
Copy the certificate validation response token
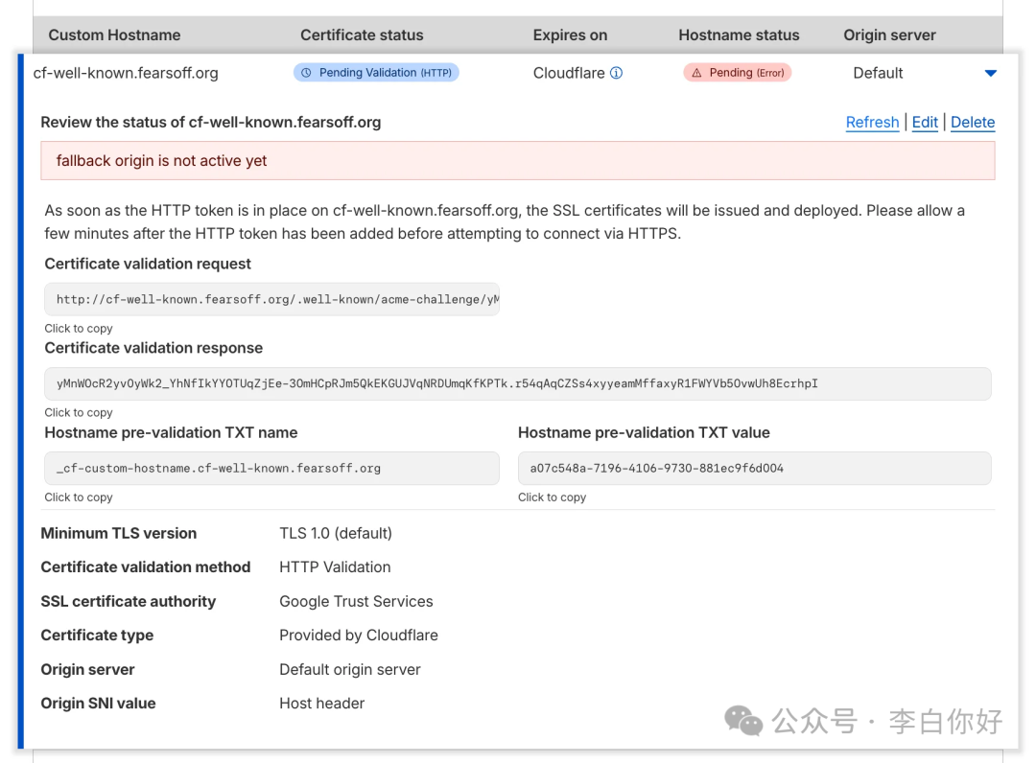(518, 383)
